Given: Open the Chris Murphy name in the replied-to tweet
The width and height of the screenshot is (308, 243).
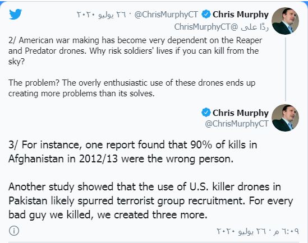Looking at the screenshot, I should pyautogui.click(x=241, y=15).
